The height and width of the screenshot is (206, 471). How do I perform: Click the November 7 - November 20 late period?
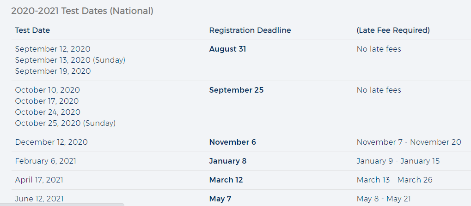click(409, 142)
